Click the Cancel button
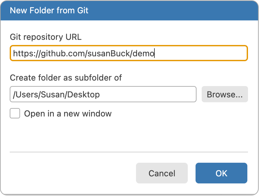The height and width of the screenshot is (196, 259). click(x=162, y=173)
